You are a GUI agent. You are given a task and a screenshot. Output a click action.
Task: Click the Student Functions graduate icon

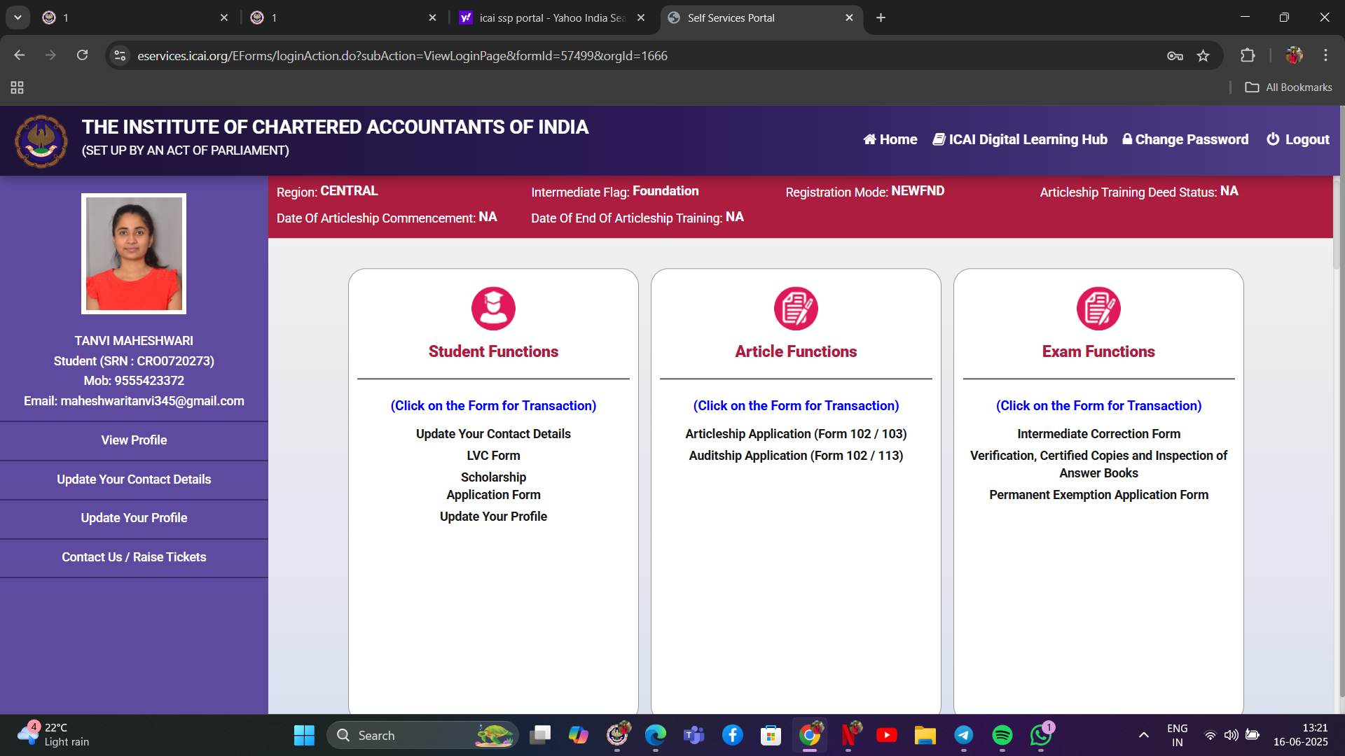click(493, 309)
